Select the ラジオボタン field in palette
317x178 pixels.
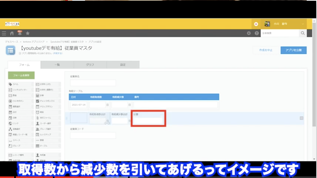coord(21,101)
